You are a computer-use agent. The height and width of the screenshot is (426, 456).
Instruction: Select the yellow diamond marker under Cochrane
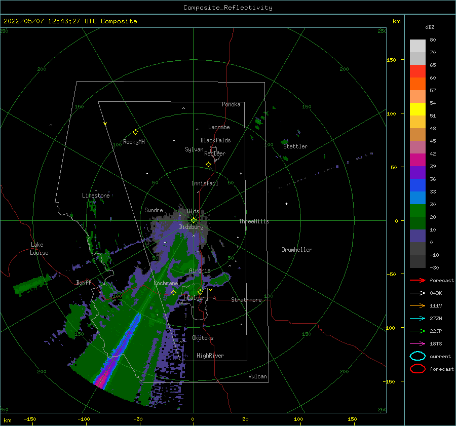173,292
